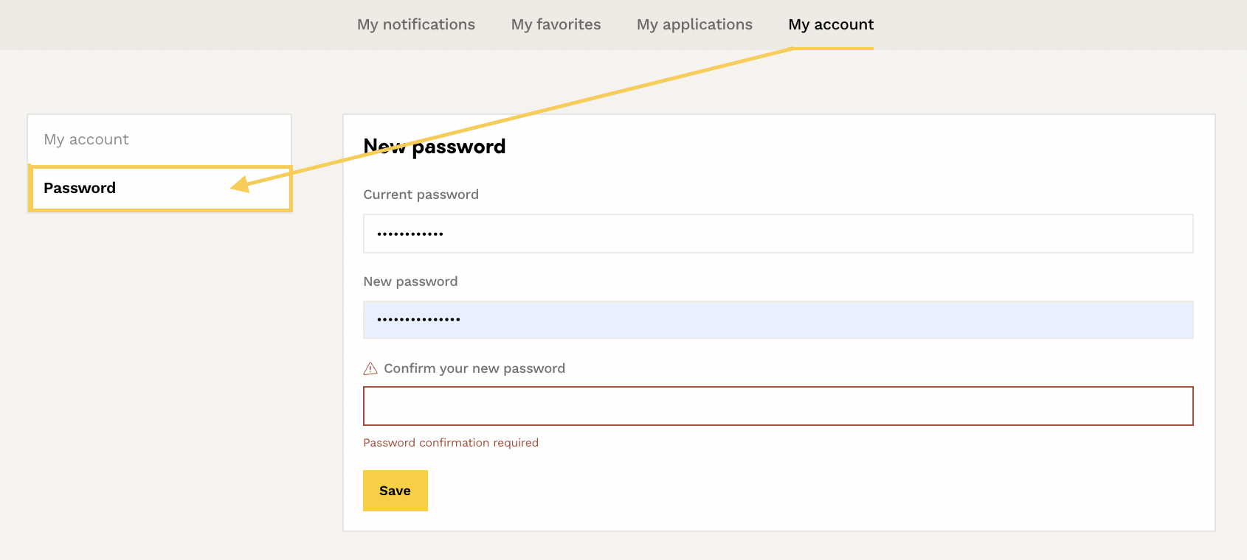Click the long yellow diagonal annotation line
Screen dimensions: 1247x560
pos(590,99)
